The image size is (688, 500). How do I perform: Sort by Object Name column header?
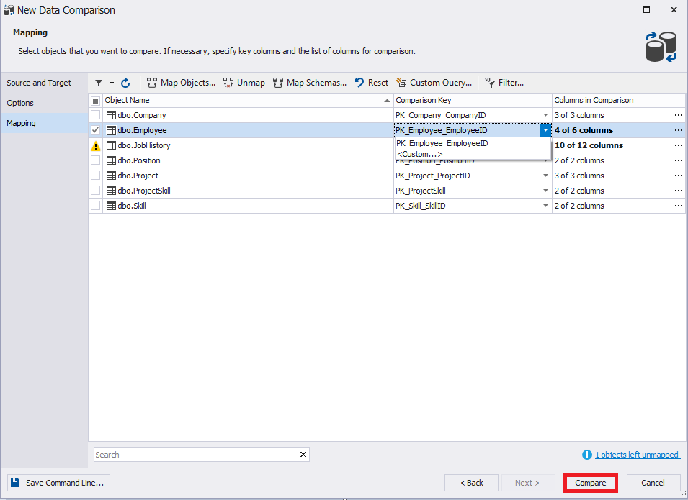[x=248, y=100]
